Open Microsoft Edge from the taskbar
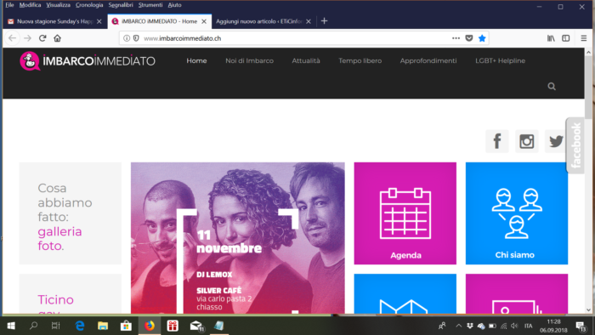Screen dimensions: 595x335 click(x=80, y=326)
